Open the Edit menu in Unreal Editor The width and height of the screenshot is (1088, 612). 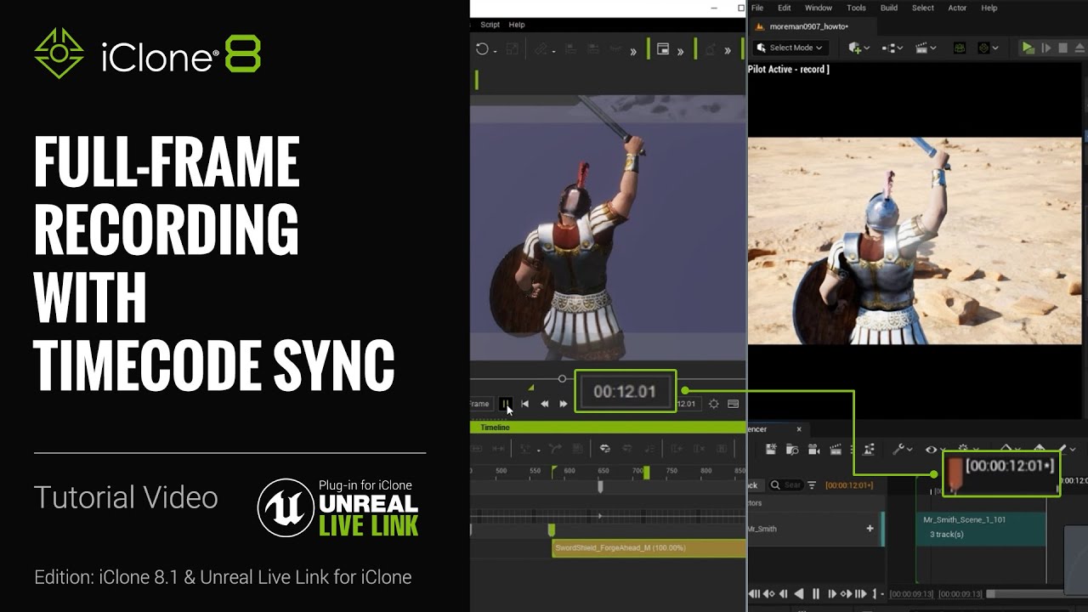point(784,8)
